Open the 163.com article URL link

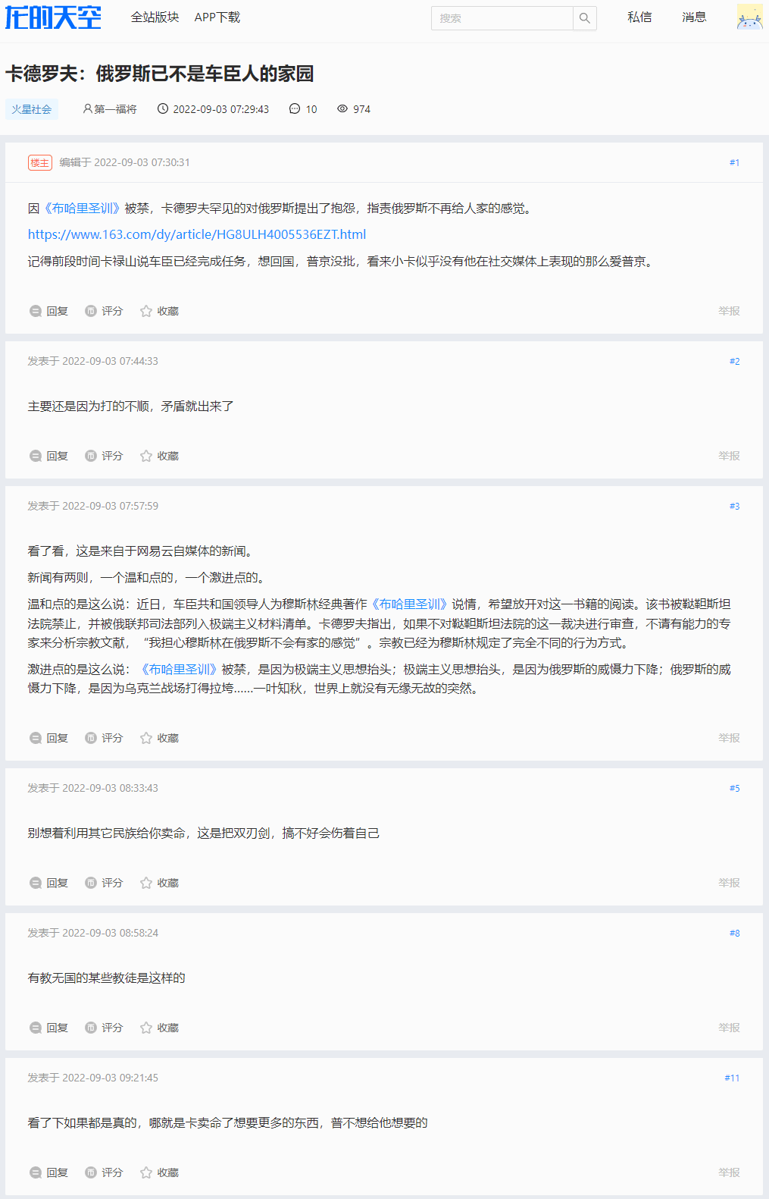[197, 234]
